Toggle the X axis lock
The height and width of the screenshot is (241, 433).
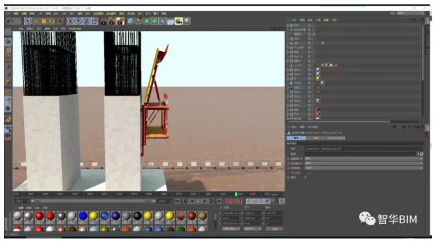pos(70,22)
